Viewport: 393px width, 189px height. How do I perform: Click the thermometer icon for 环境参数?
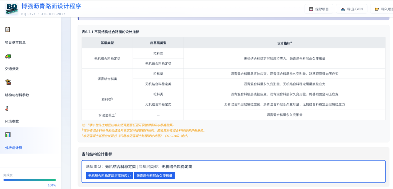click(7, 109)
